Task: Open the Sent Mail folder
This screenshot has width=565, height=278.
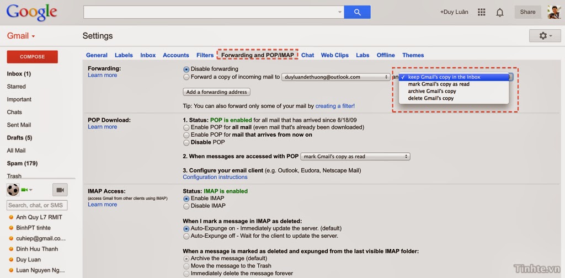Action: pos(19,125)
